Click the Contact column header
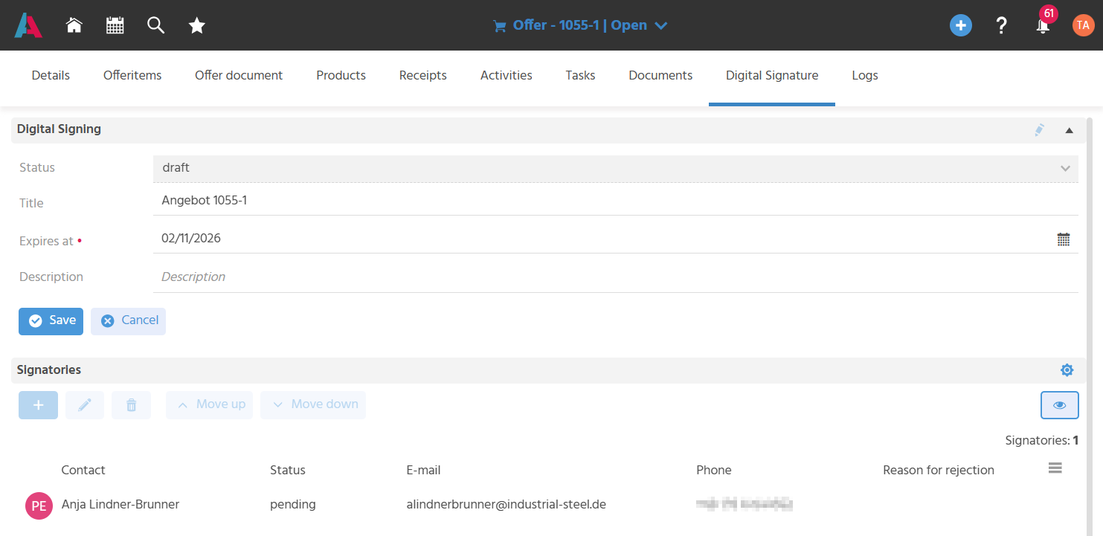Viewport: 1103px width, 536px height. tap(83, 471)
